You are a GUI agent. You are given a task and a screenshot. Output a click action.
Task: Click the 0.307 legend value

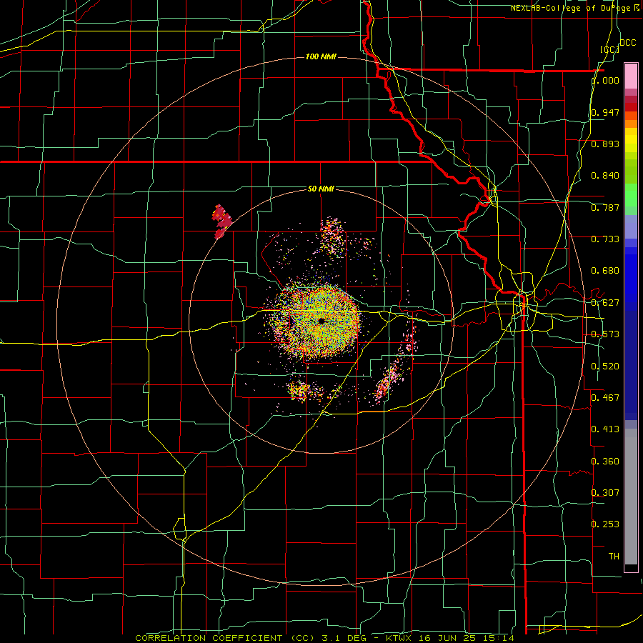tap(605, 493)
